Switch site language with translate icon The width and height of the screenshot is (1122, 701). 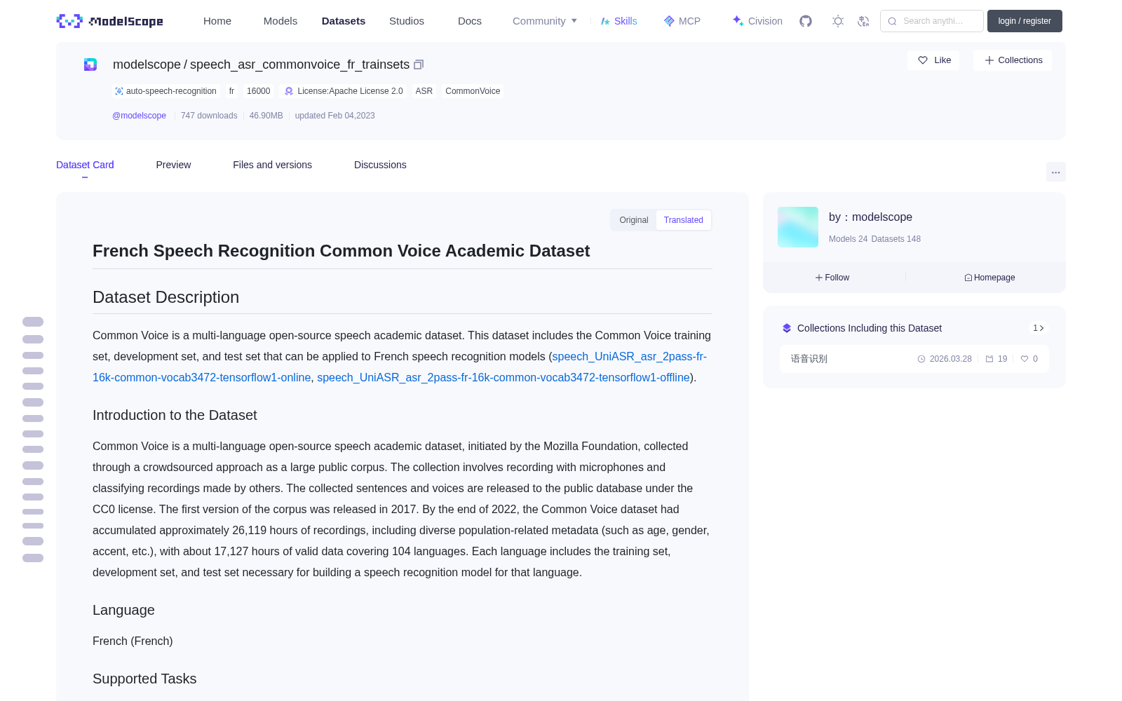[x=863, y=21]
